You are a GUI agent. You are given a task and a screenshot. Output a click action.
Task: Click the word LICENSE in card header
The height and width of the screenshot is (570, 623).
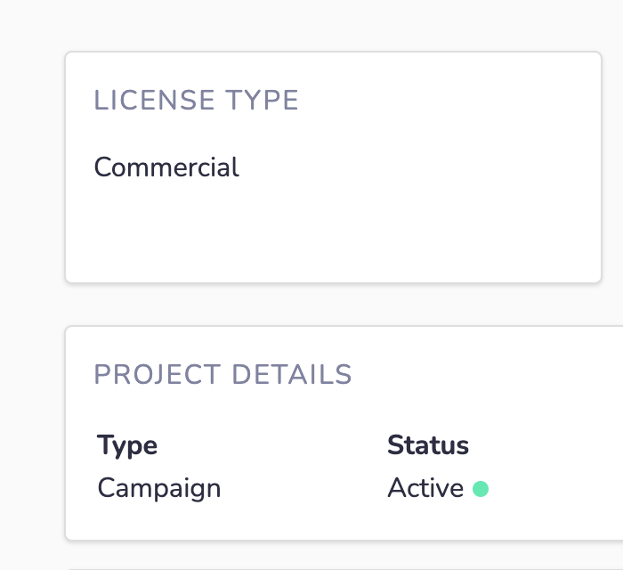pyautogui.click(x=154, y=100)
